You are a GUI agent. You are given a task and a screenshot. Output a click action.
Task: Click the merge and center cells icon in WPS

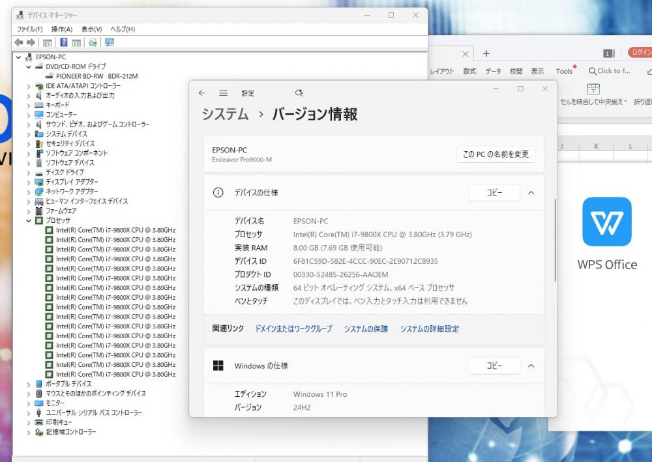(x=593, y=89)
